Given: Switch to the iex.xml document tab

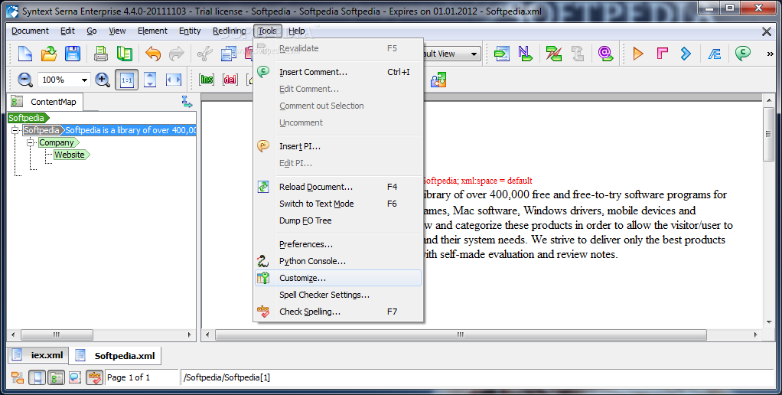Looking at the screenshot, I should [x=39, y=356].
